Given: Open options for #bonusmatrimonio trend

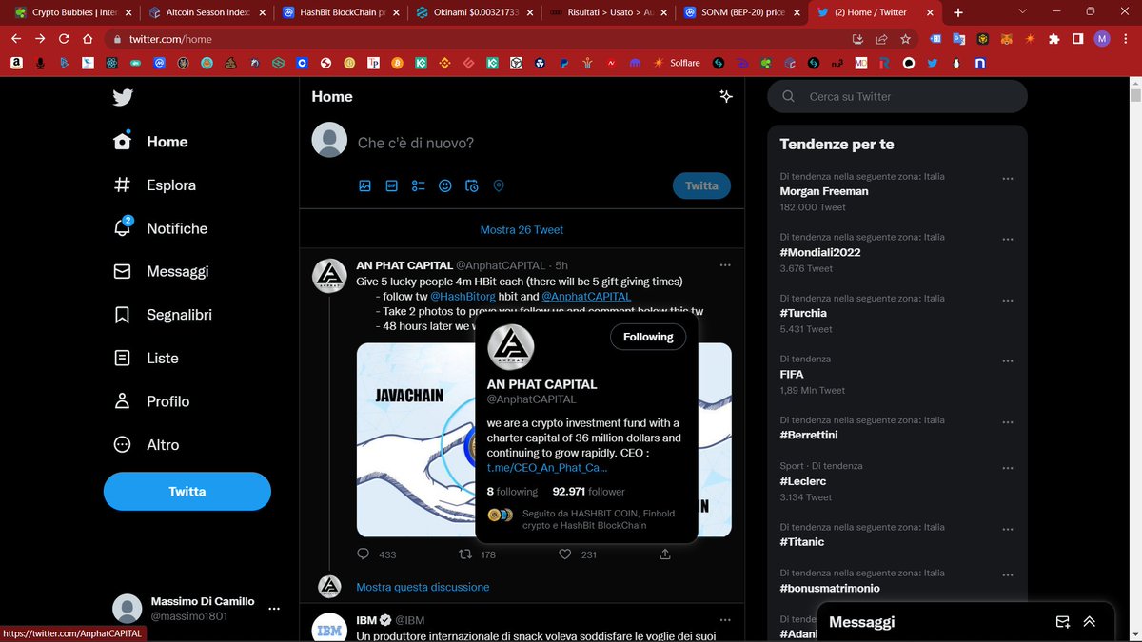Looking at the screenshot, I should (1008, 574).
